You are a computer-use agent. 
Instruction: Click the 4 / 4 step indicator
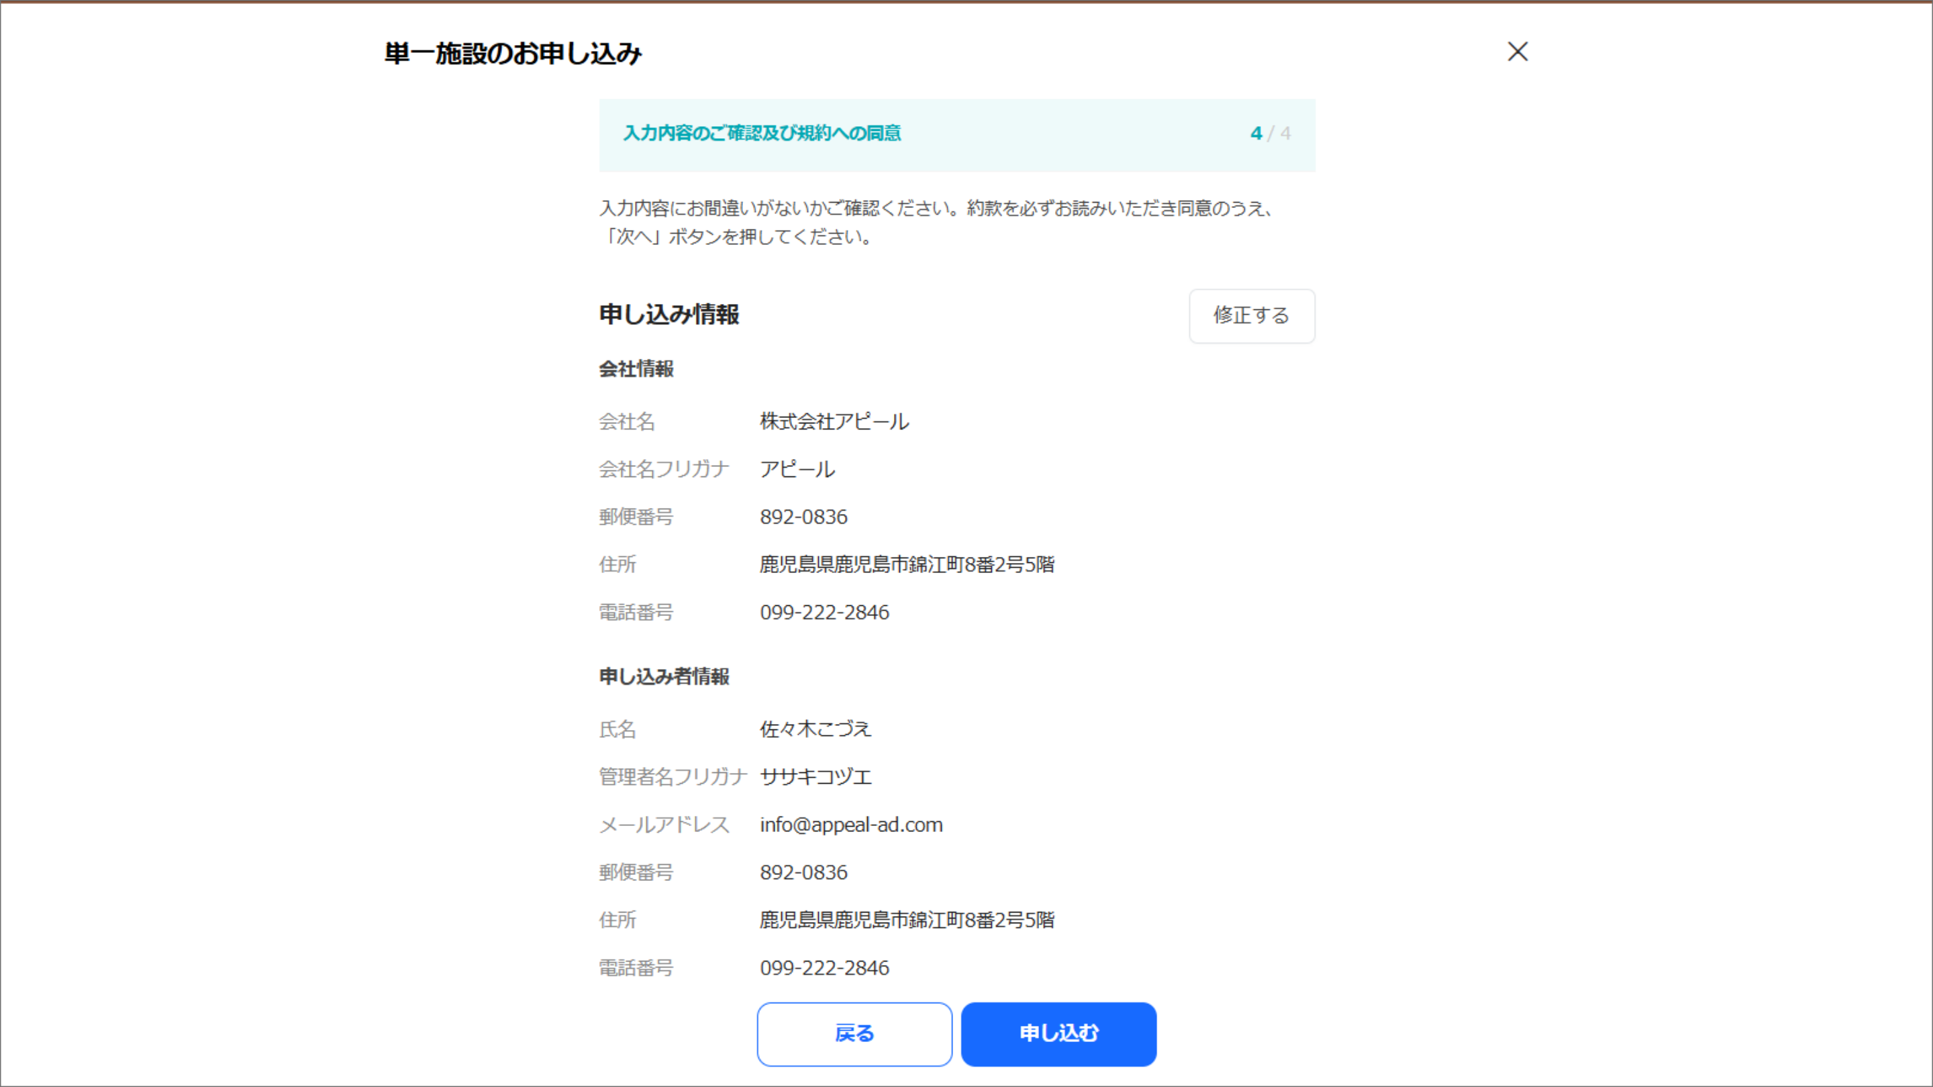tap(1270, 134)
